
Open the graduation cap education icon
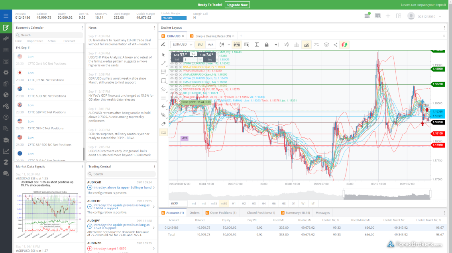pos(6,140)
